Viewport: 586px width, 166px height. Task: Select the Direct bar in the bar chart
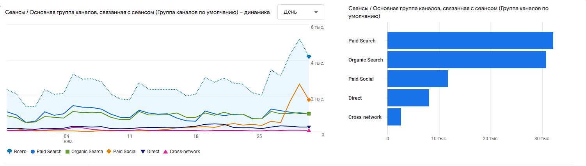click(x=408, y=98)
